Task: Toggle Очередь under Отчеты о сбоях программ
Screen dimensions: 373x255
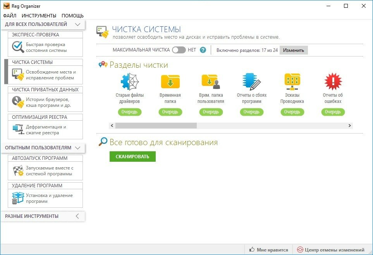Action: point(252,112)
